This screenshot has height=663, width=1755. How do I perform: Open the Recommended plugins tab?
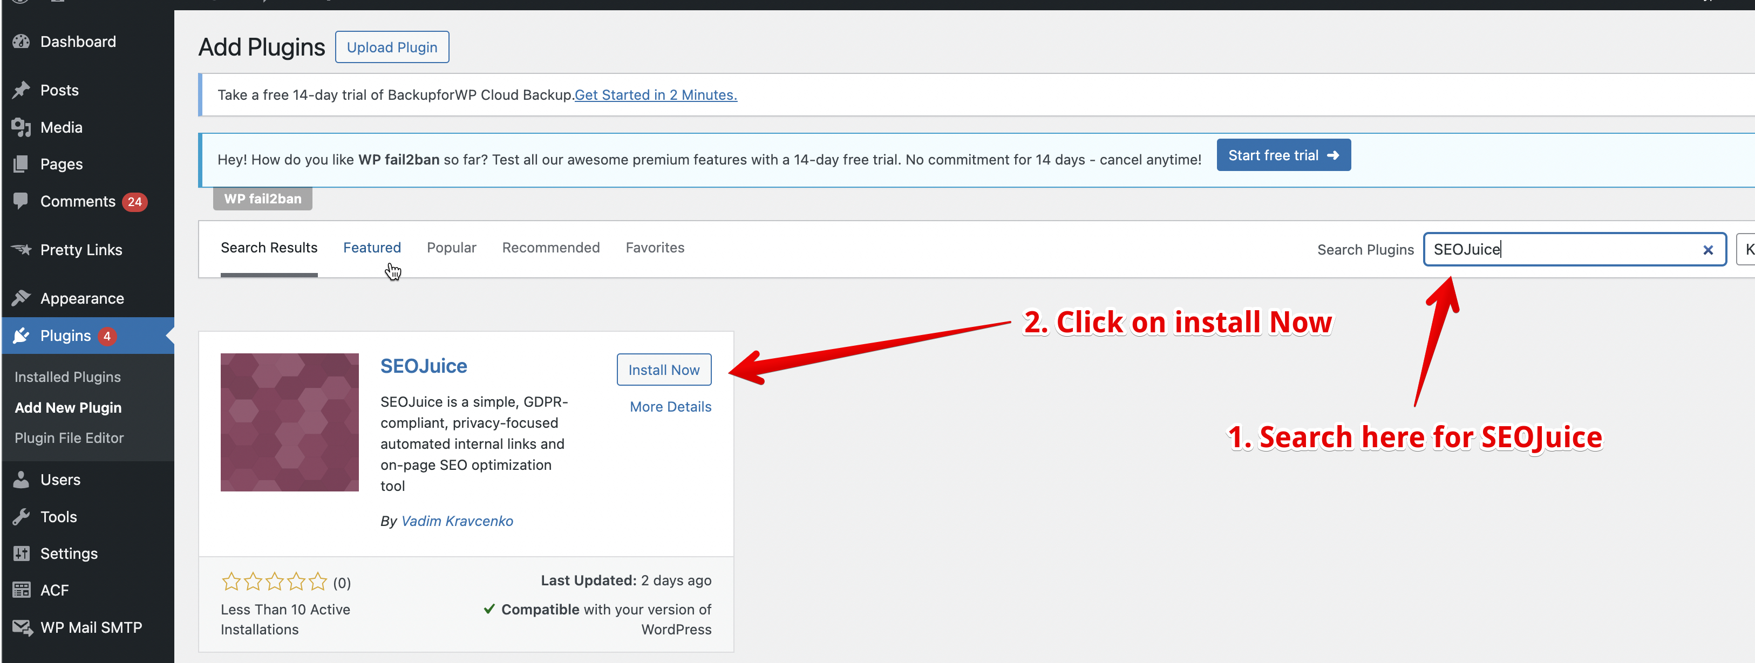(550, 247)
